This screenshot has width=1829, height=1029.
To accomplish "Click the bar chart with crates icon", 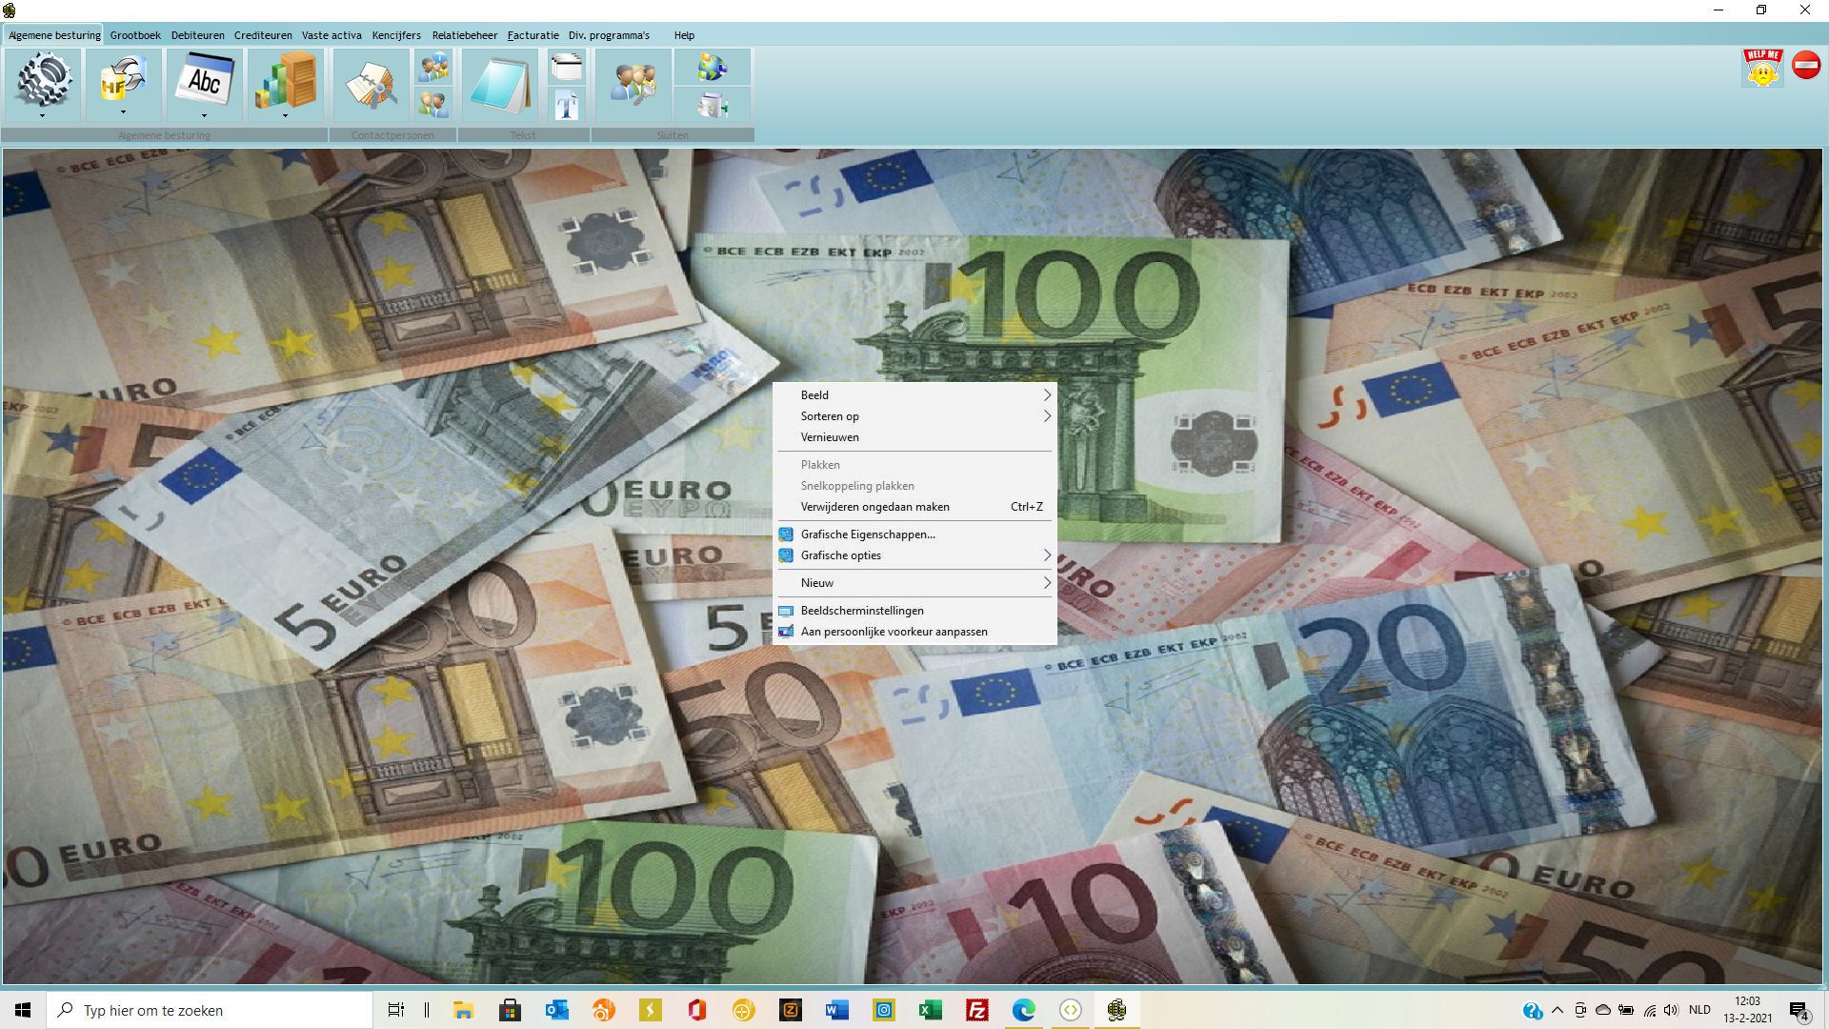I will click(285, 80).
